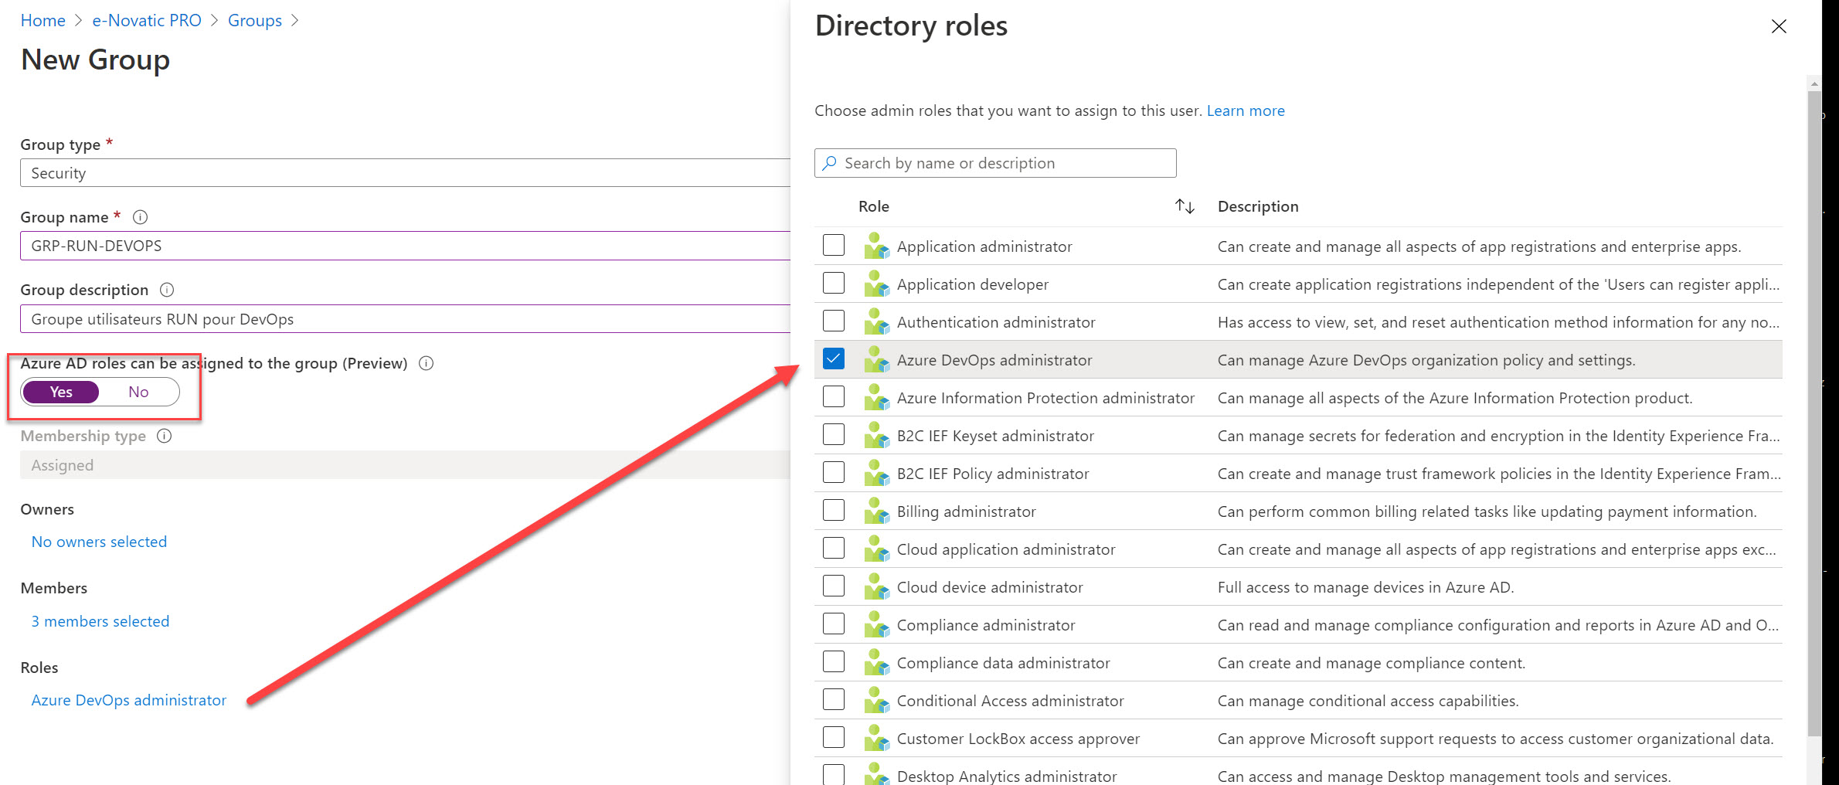The height and width of the screenshot is (785, 1839).
Task: Select 'Compliance data administrator' role name
Action: [1003, 663]
